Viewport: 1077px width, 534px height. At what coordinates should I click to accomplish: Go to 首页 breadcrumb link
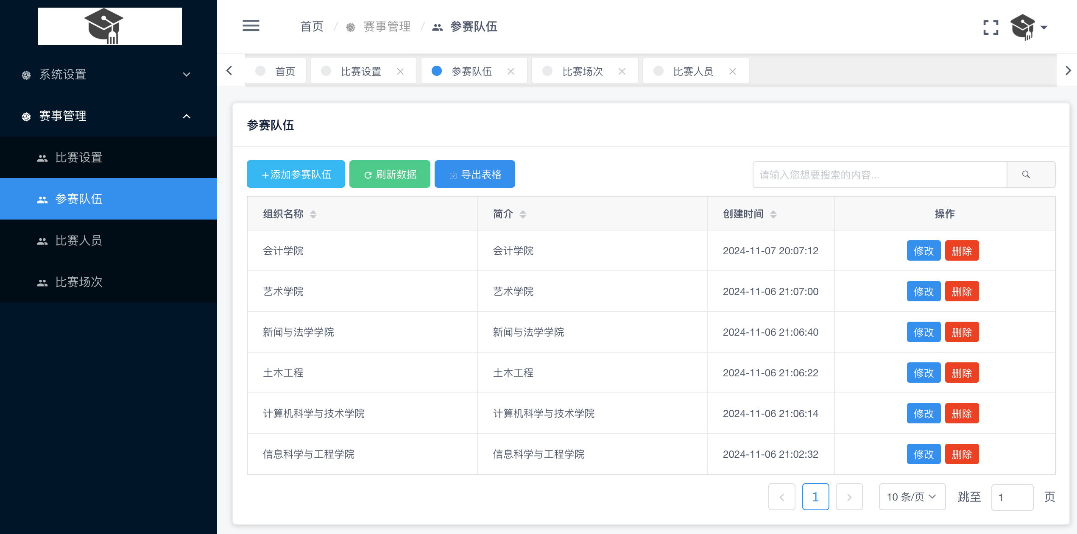[x=312, y=27]
